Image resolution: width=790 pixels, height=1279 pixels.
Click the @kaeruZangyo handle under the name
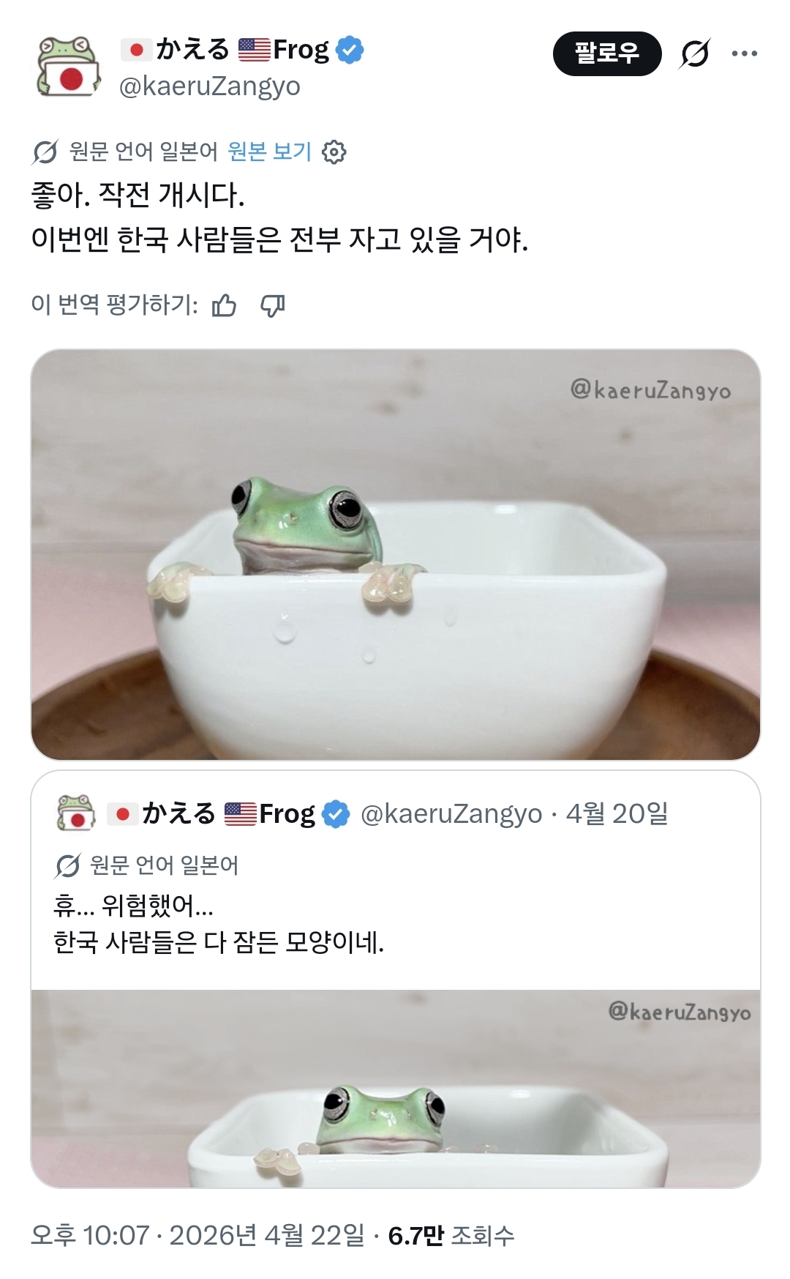(x=209, y=86)
